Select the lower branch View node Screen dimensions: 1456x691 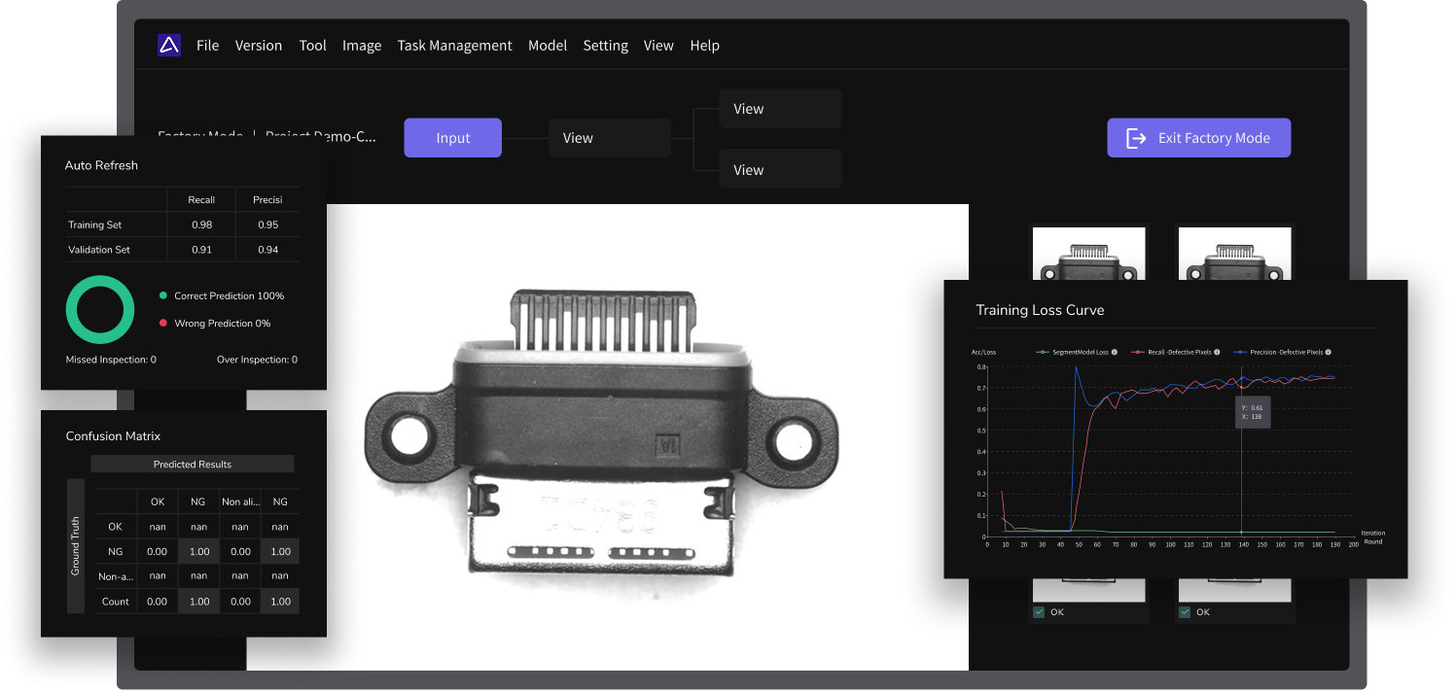[780, 169]
